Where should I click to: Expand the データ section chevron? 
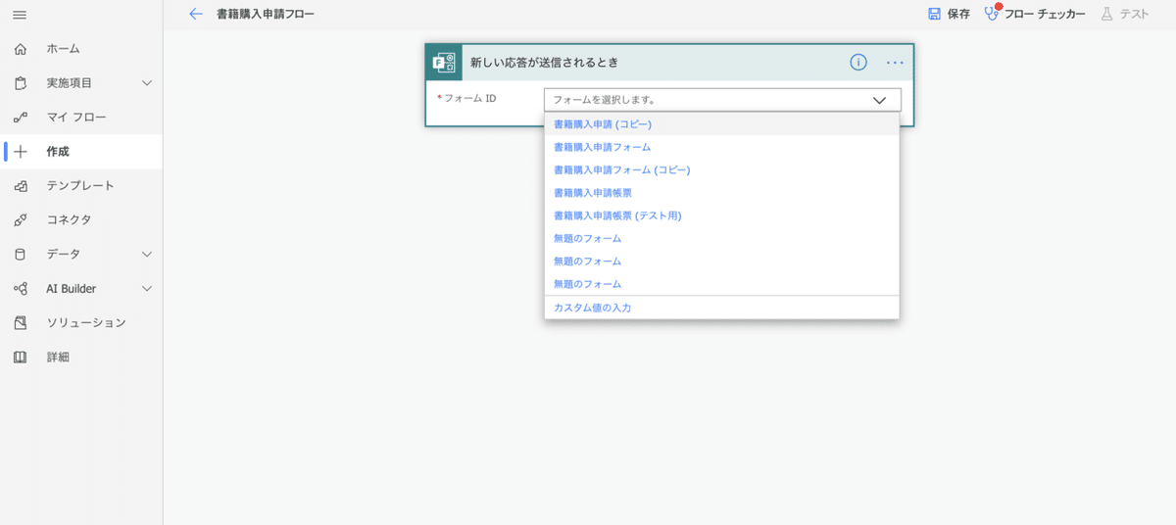(147, 255)
